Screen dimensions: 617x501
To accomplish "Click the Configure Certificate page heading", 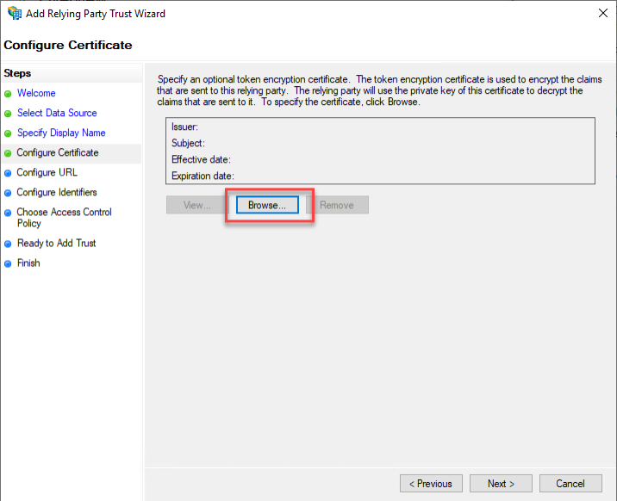I will (68, 45).
